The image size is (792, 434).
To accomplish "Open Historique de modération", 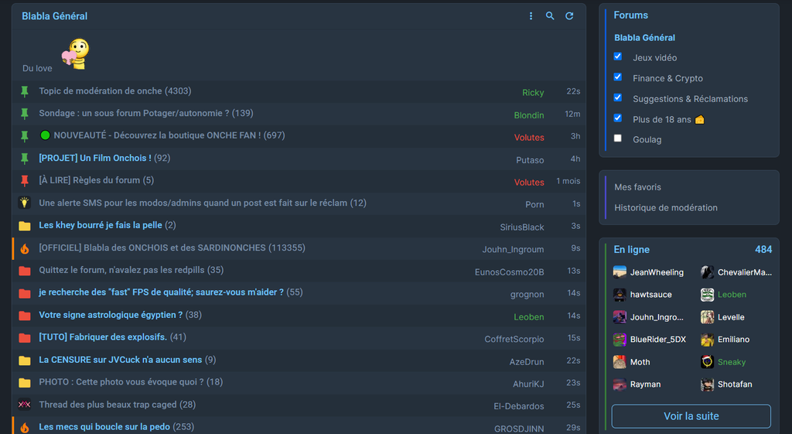I will [x=665, y=207].
